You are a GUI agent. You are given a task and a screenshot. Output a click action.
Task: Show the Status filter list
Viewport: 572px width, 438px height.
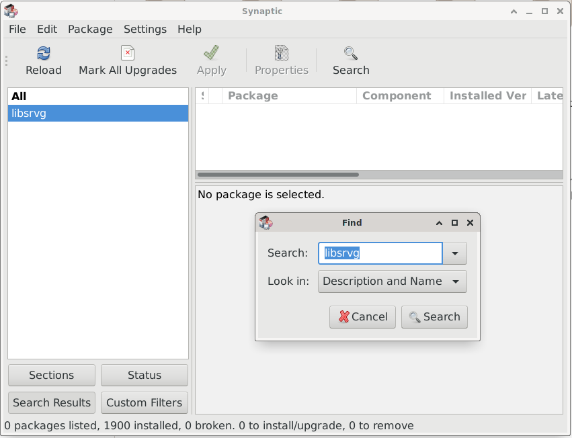pyautogui.click(x=145, y=376)
